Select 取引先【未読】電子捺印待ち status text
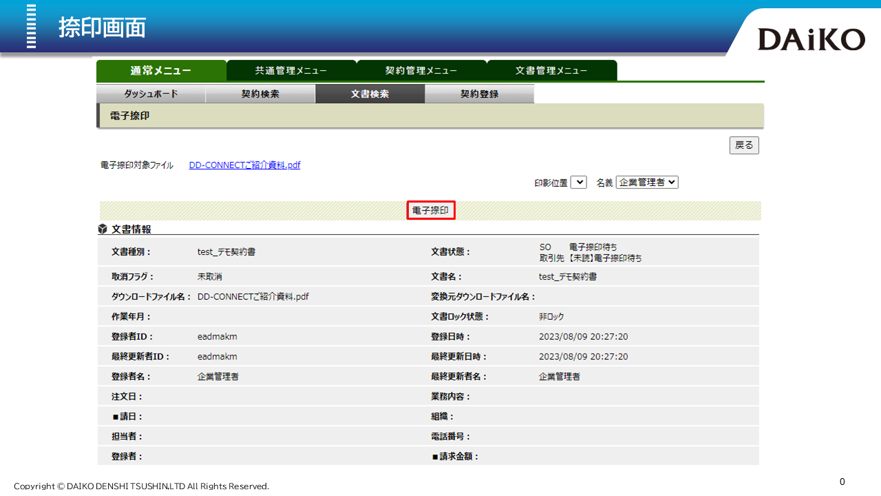 pyautogui.click(x=591, y=258)
